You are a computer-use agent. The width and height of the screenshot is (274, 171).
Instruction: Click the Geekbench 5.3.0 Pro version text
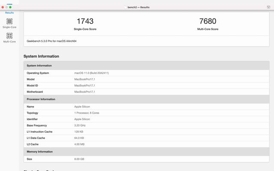click(51, 41)
